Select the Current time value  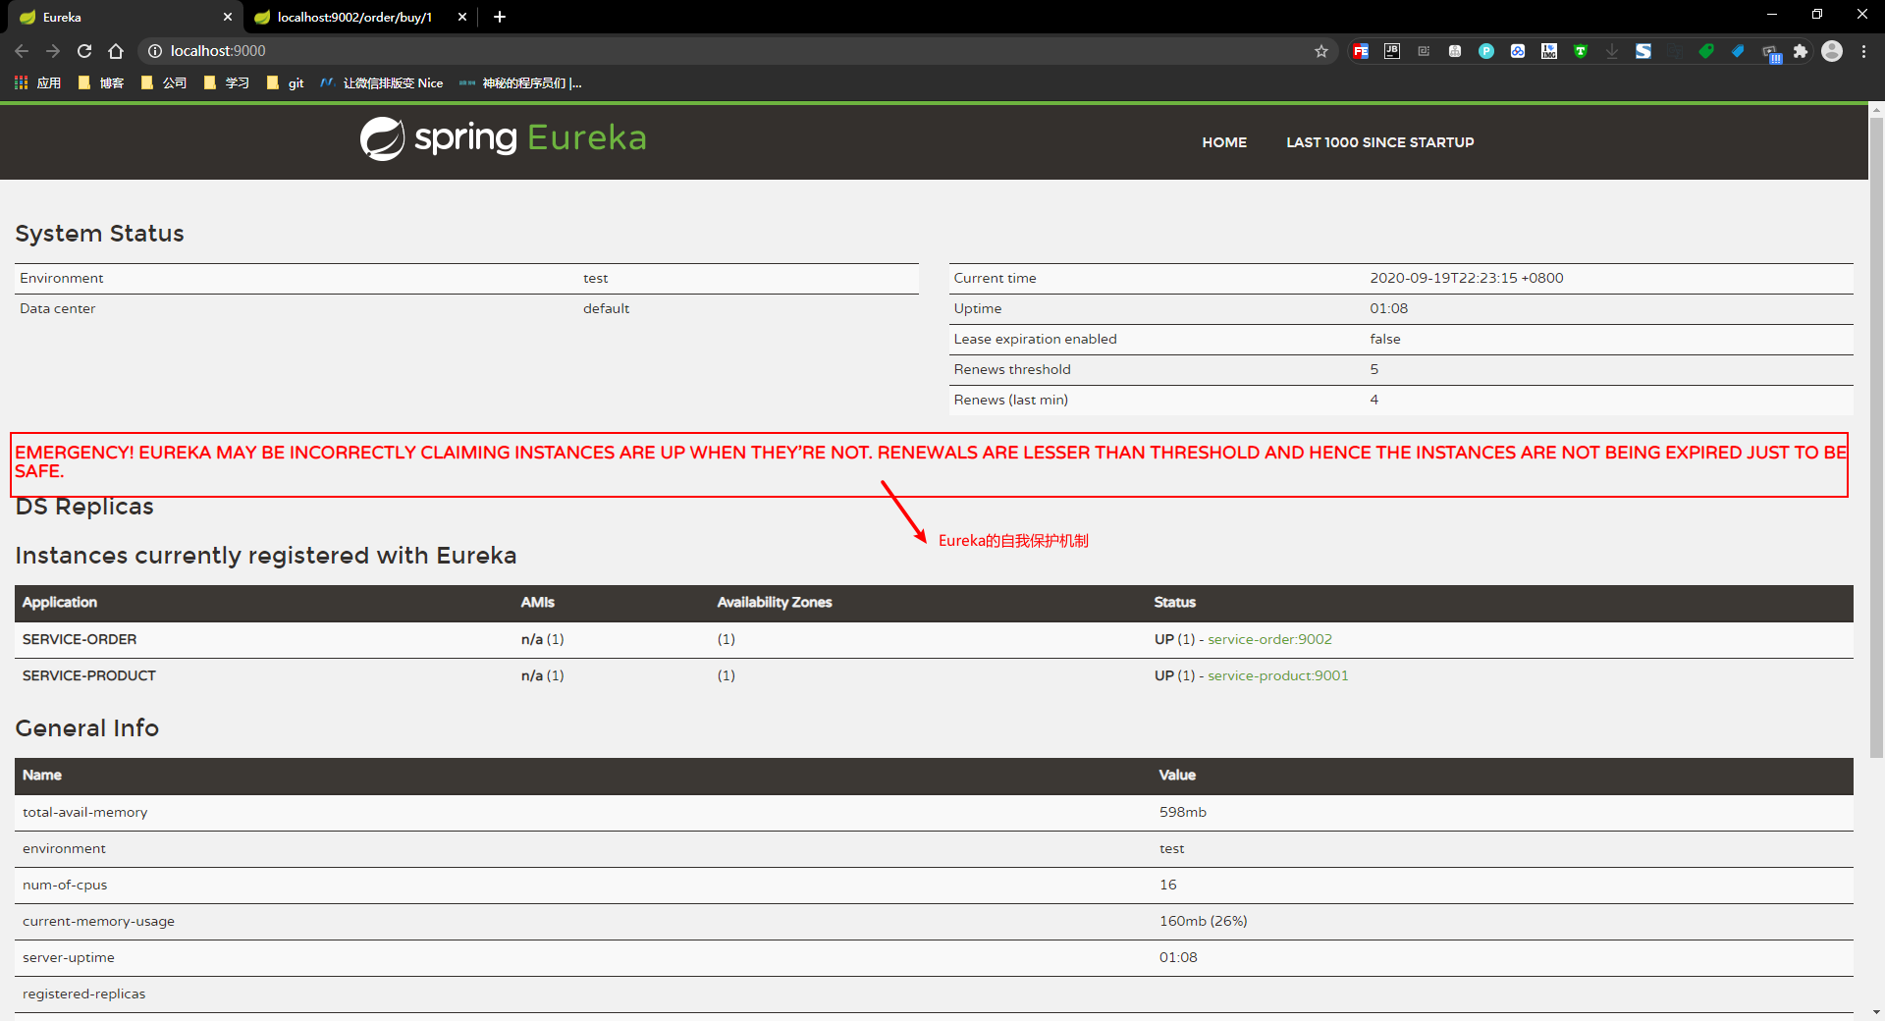(x=1467, y=278)
